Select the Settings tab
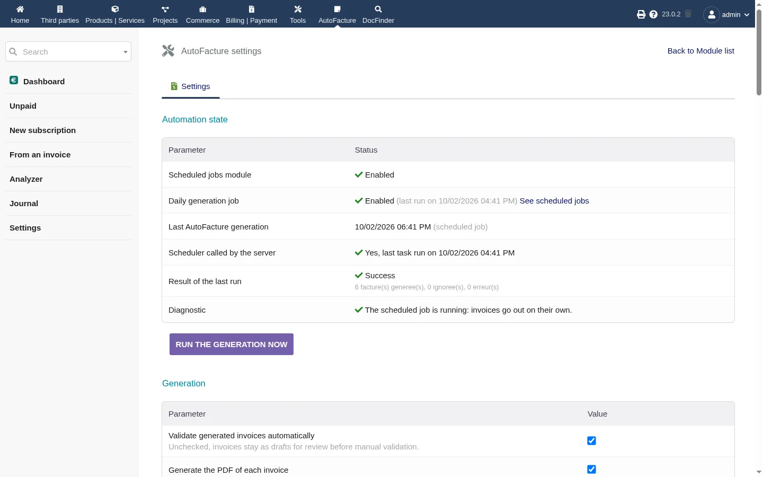Screen dimensions: 763x477 191,86
